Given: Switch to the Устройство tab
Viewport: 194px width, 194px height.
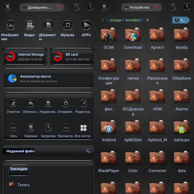Looking at the screenshot, I should 142,7.
